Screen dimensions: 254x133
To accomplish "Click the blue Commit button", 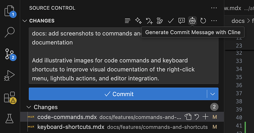I will [x=118, y=94].
